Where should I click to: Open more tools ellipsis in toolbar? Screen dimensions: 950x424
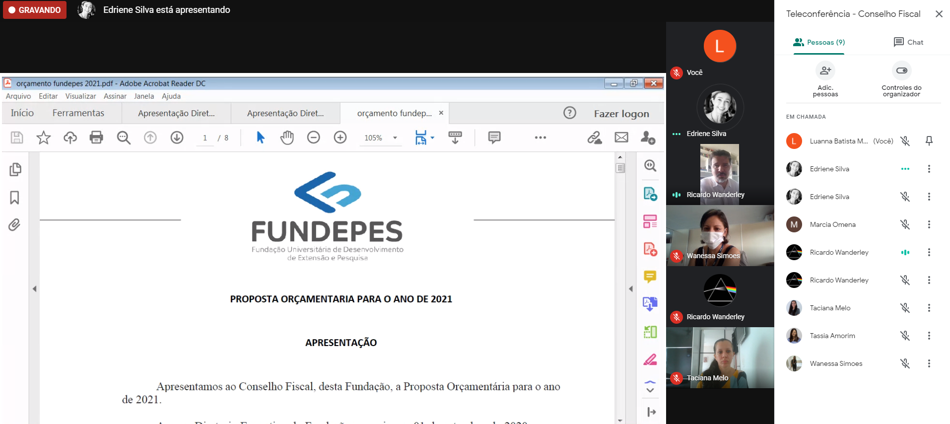tap(541, 138)
